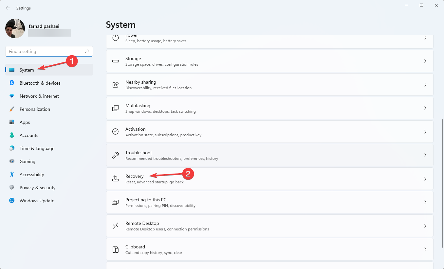Open the Nearby sharing row chevron
The width and height of the screenshot is (444, 269).
click(x=425, y=85)
